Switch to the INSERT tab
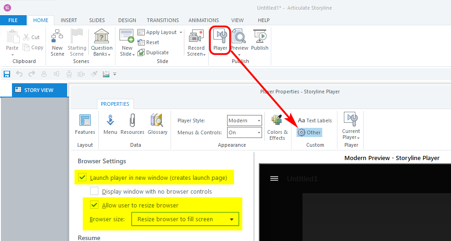Screen dimensions: 451x241 click(69, 20)
